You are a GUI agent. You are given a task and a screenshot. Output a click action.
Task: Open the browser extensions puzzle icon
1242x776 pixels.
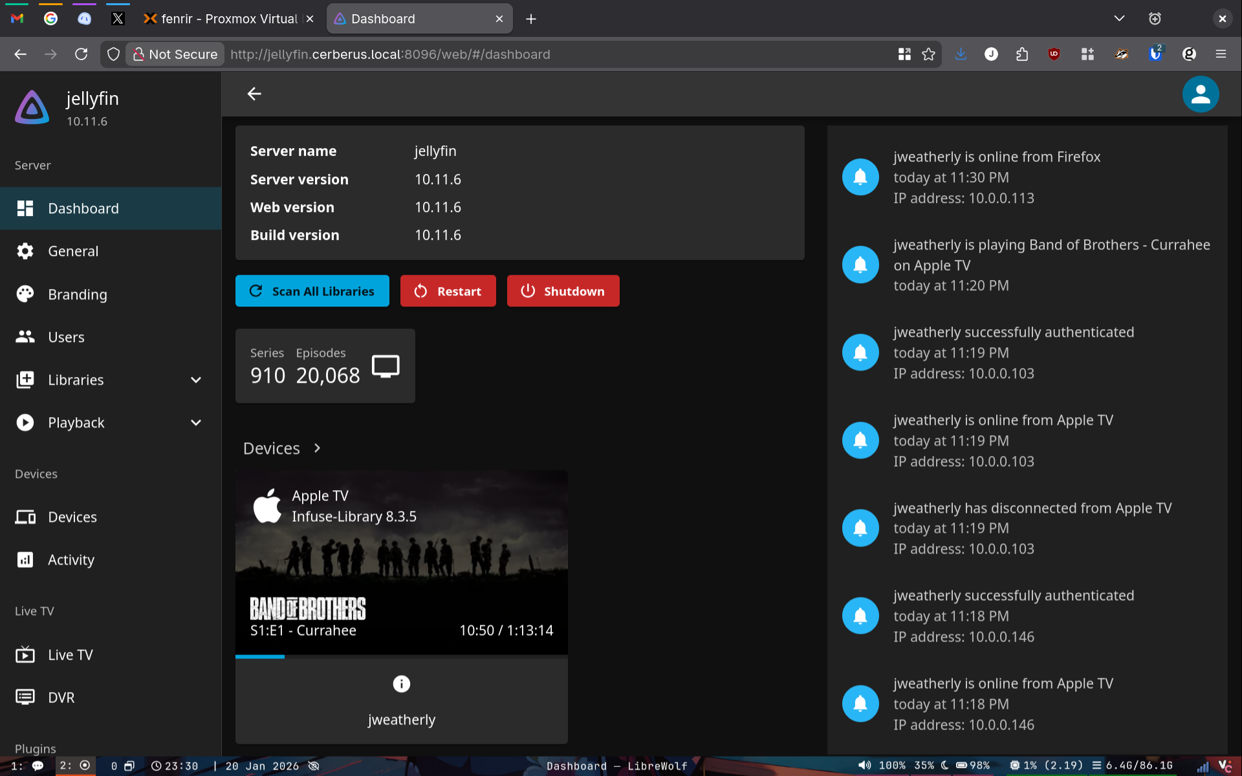click(1022, 54)
